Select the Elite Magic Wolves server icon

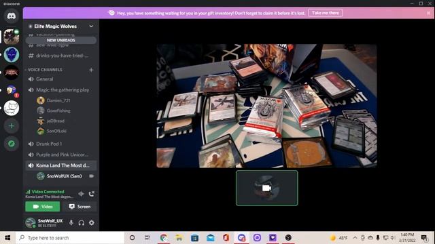tap(11, 37)
